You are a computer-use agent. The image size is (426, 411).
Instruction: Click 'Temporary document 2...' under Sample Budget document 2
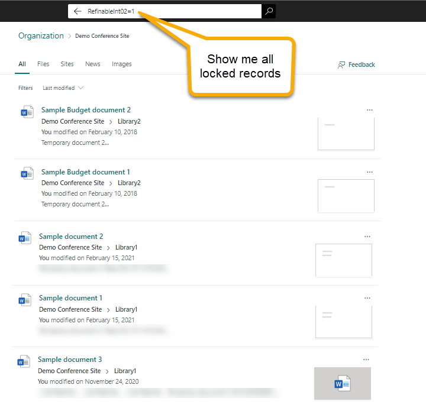coord(75,143)
